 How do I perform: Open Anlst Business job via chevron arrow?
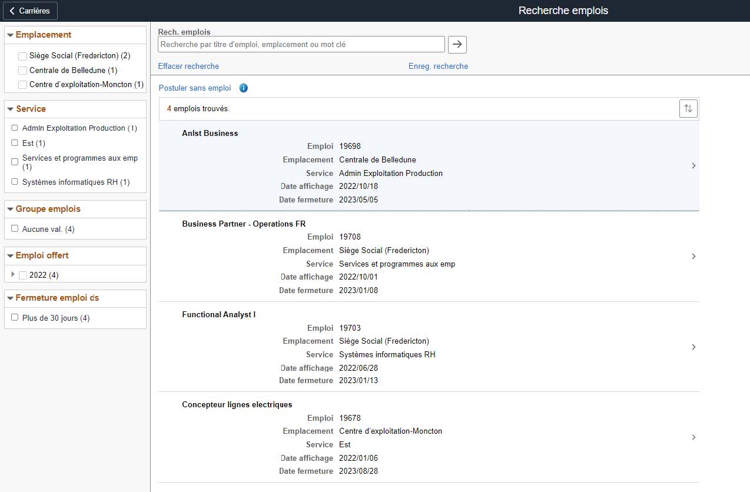tap(693, 166)
